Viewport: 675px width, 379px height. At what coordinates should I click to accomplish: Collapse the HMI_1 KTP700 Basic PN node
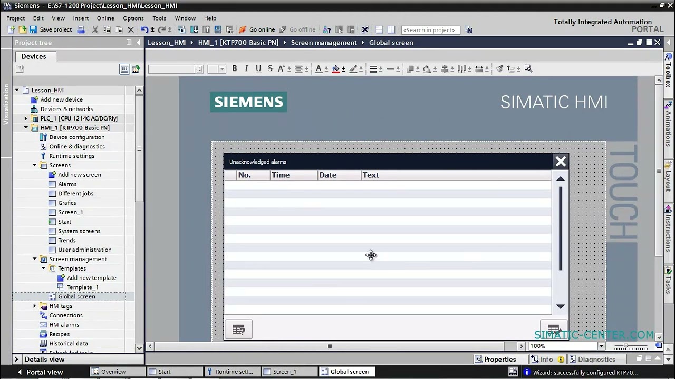26,128
